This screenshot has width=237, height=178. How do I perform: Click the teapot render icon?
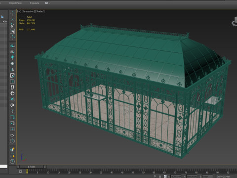pyautogui.click(x=12, y=135)
